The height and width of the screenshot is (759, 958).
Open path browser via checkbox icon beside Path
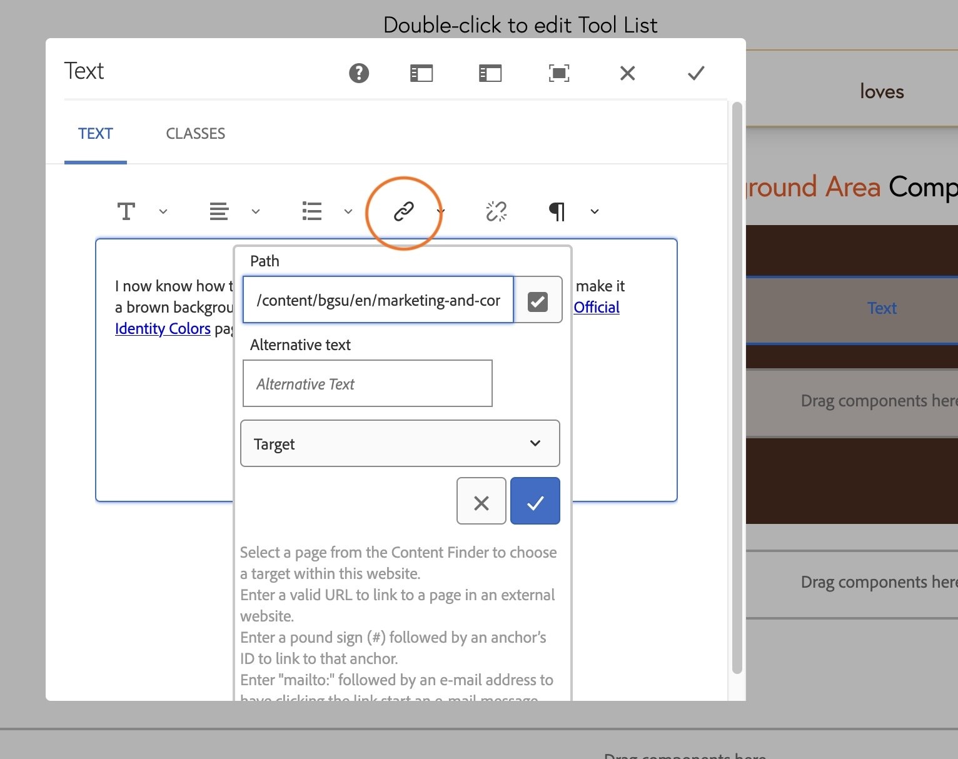(x=538, y=301)
